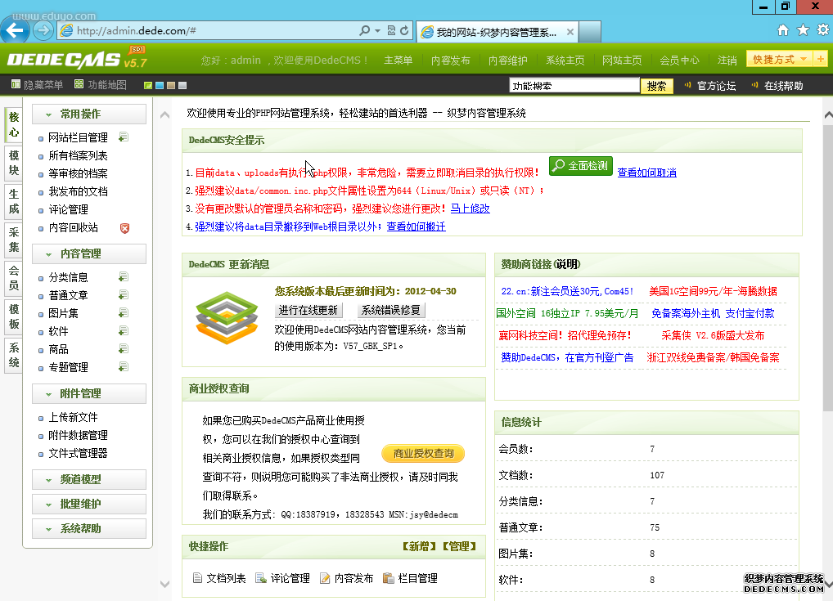The width and height of the screenshot is (833, 601).
Task: Select the tan theme color swatch
Action: pyautogui.click(x=170, y=86)
